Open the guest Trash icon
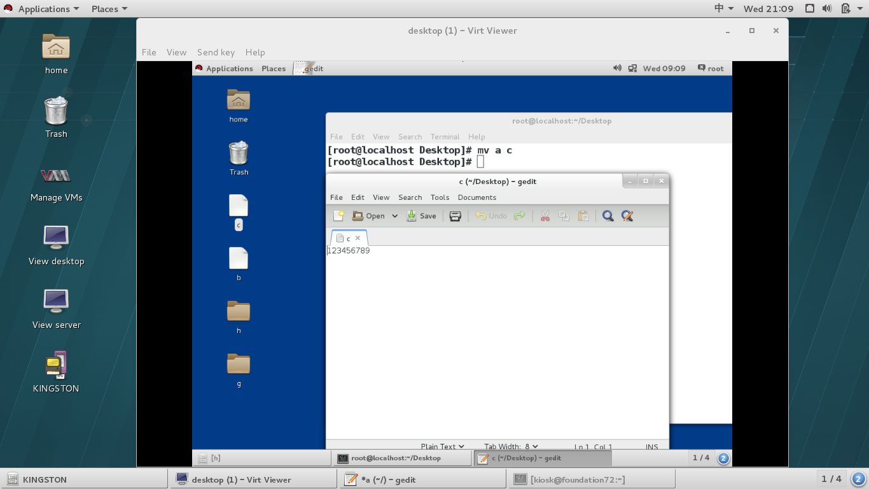 coord(239,158)
